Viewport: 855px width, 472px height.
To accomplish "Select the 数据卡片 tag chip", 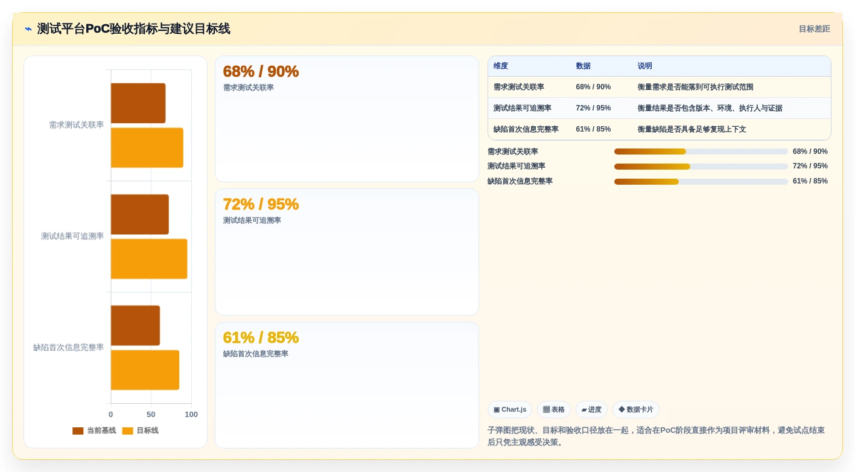I will pyautogui.click(x=636, y=410).
